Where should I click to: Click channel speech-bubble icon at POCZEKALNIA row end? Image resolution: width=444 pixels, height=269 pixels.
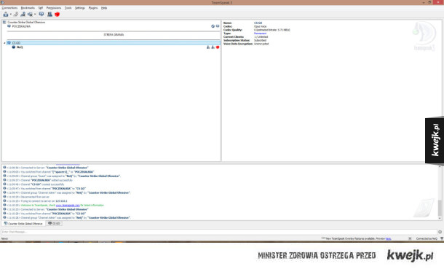(218, 26)
